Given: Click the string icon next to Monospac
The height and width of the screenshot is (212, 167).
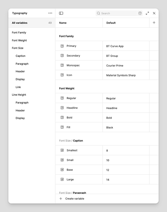Looking at the screenshot, I should [62, 65].
